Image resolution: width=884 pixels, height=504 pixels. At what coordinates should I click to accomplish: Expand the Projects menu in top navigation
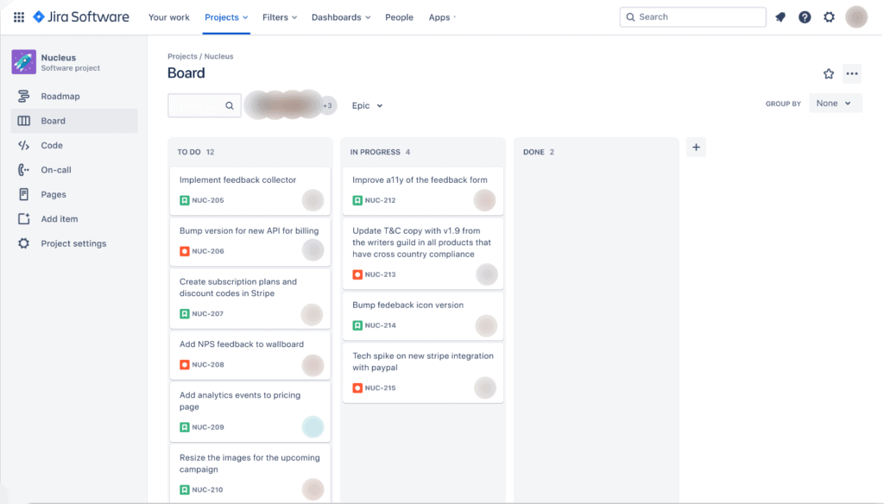point(226,17)
